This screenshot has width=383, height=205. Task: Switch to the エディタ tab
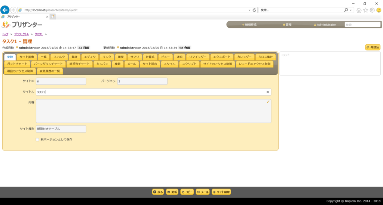[90, 57]
